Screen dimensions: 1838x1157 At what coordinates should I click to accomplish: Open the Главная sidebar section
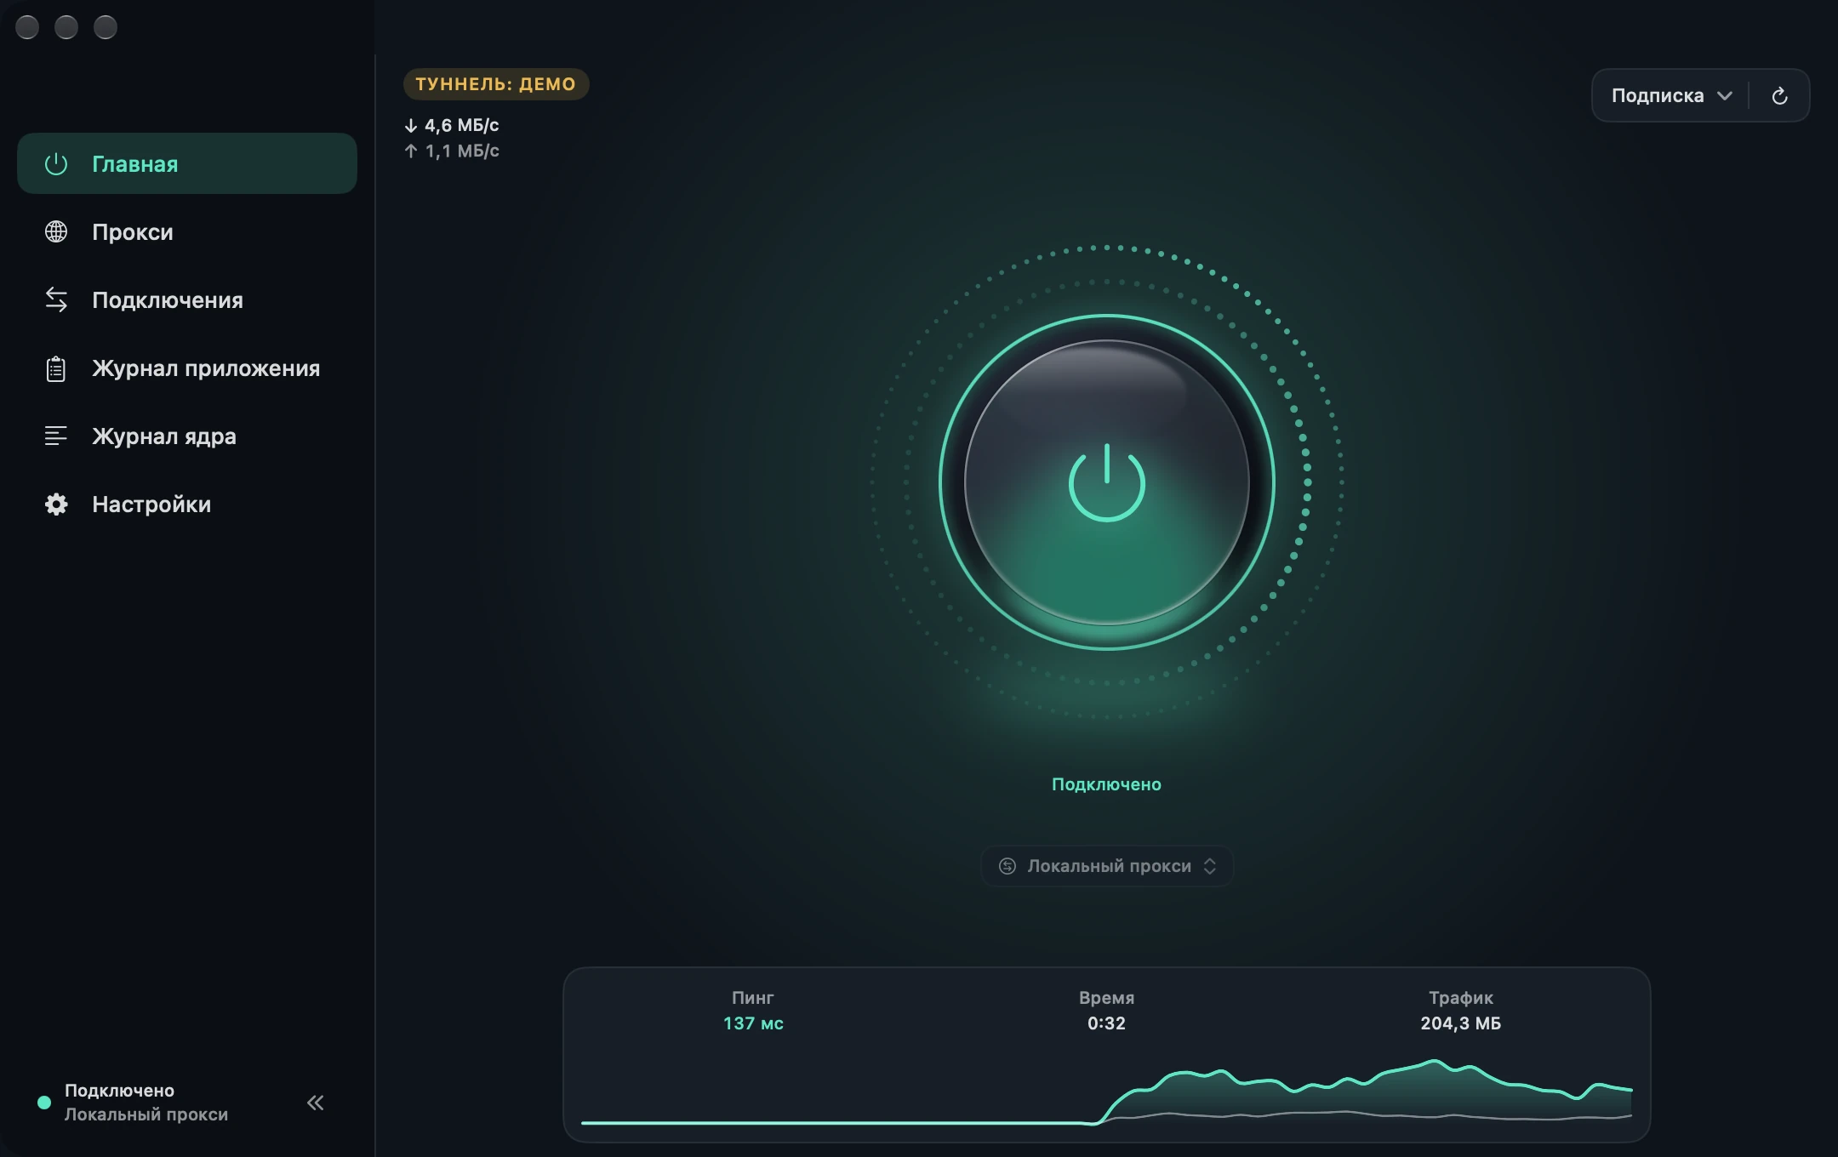click(187, 163)
